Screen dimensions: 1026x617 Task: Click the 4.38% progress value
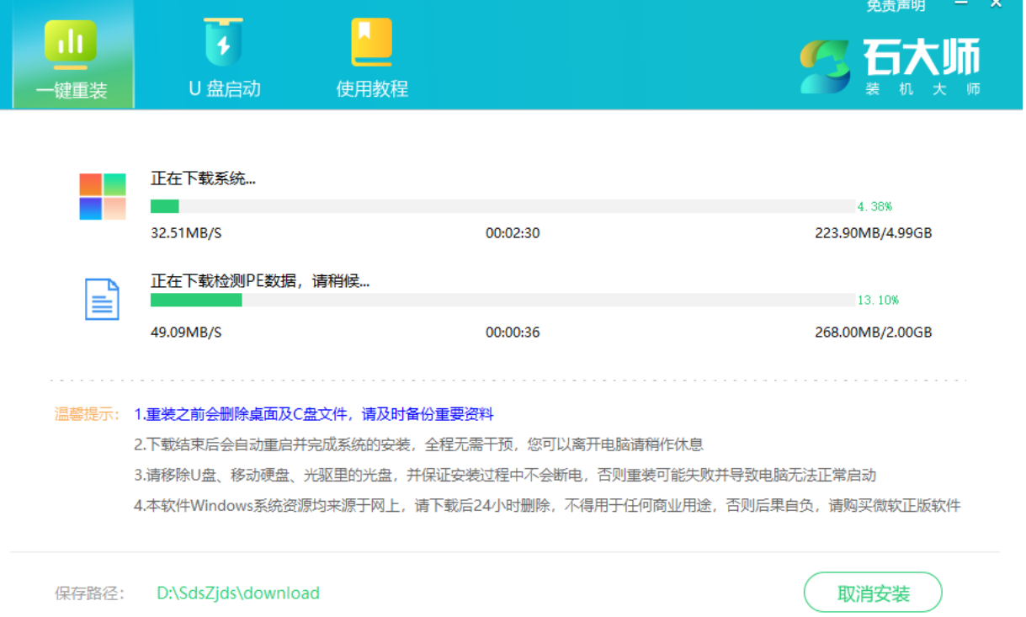pyautogui.click(x=874, y=206)
